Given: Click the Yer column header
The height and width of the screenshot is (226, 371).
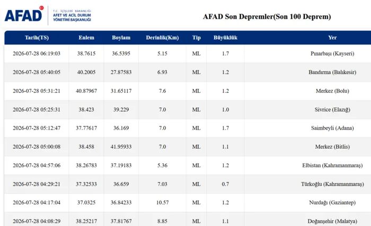Looking at the screenshot, I should coord(332,38).
